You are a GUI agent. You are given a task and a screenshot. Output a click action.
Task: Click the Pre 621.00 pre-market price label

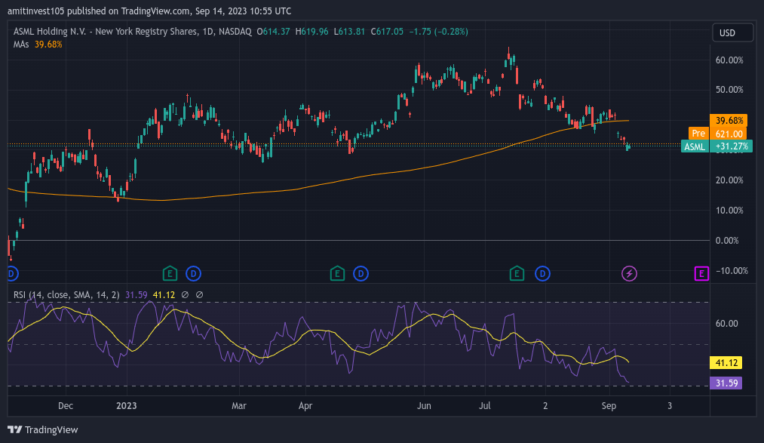coord(717,134)
